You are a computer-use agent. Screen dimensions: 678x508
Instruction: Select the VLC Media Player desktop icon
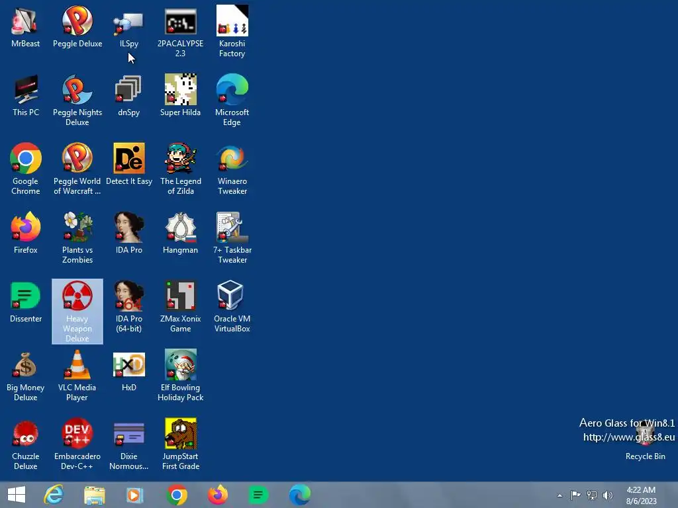click(77, 375)
